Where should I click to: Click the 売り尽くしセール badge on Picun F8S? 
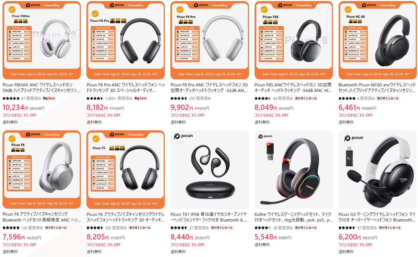[306, 99]
